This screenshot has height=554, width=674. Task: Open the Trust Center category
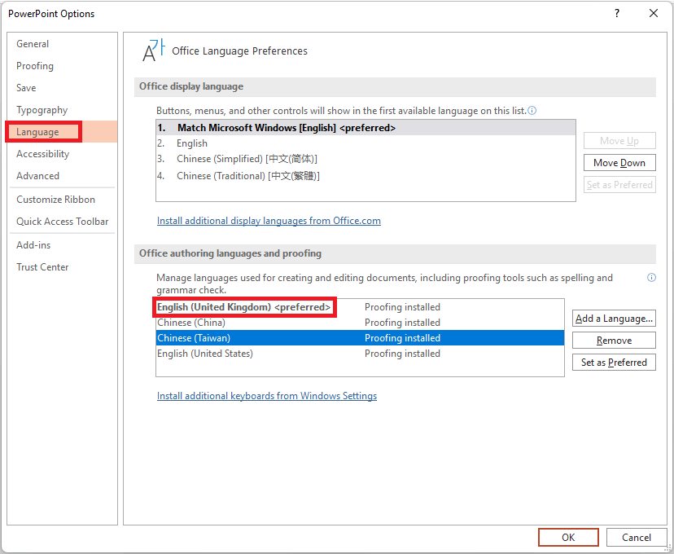[63, 266]
